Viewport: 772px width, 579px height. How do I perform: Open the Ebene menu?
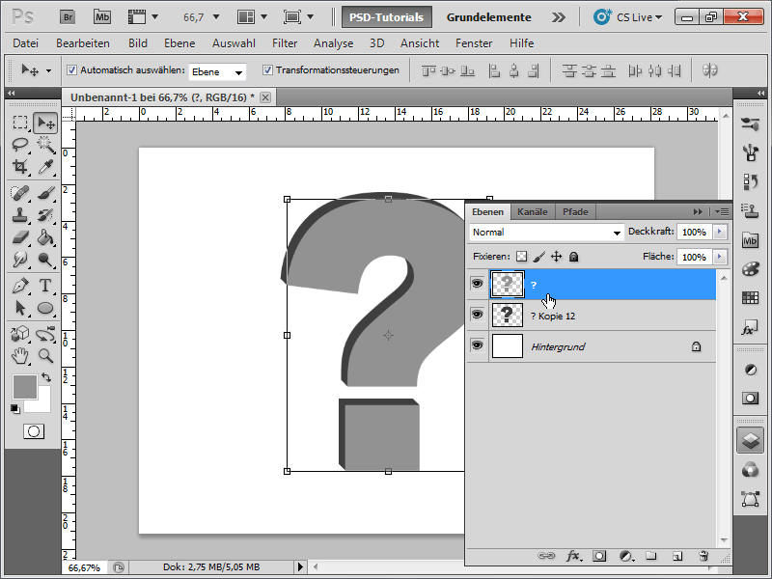click(179, 43)
